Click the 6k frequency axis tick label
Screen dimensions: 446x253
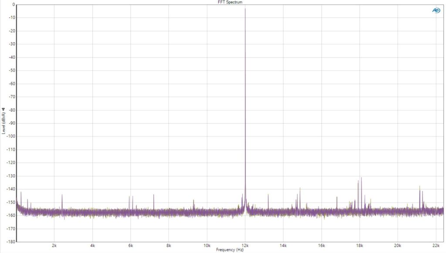coord(131,245)
